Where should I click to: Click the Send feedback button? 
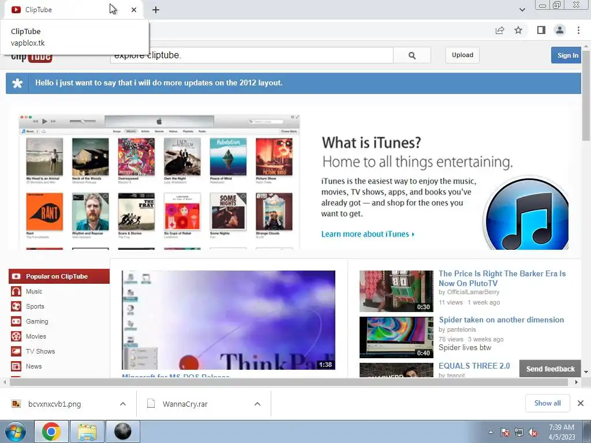pyautogui.click(x=550, y=369)
